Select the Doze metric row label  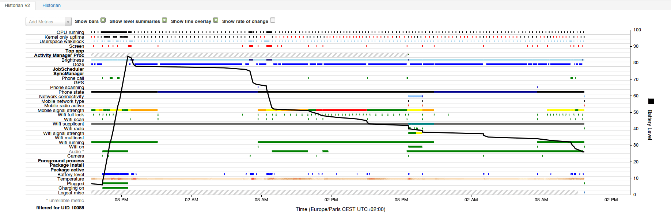(x=78, y=65)
